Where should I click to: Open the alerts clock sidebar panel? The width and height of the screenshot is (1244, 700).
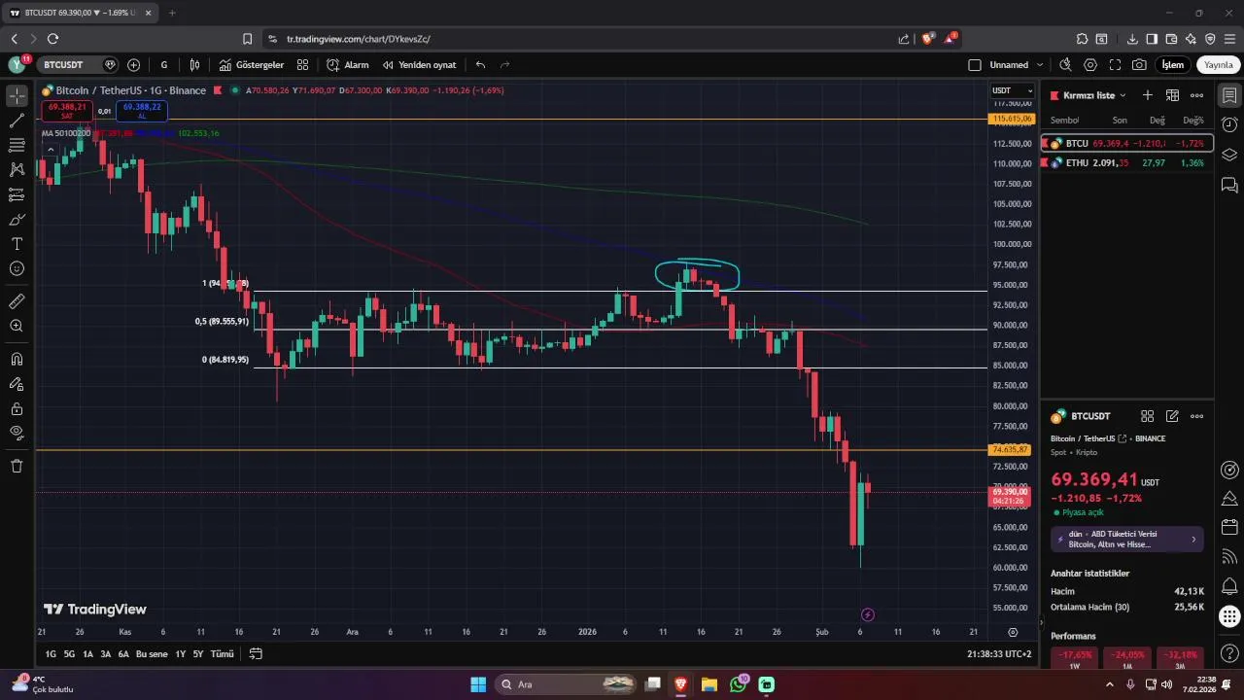click(1229, 124)
